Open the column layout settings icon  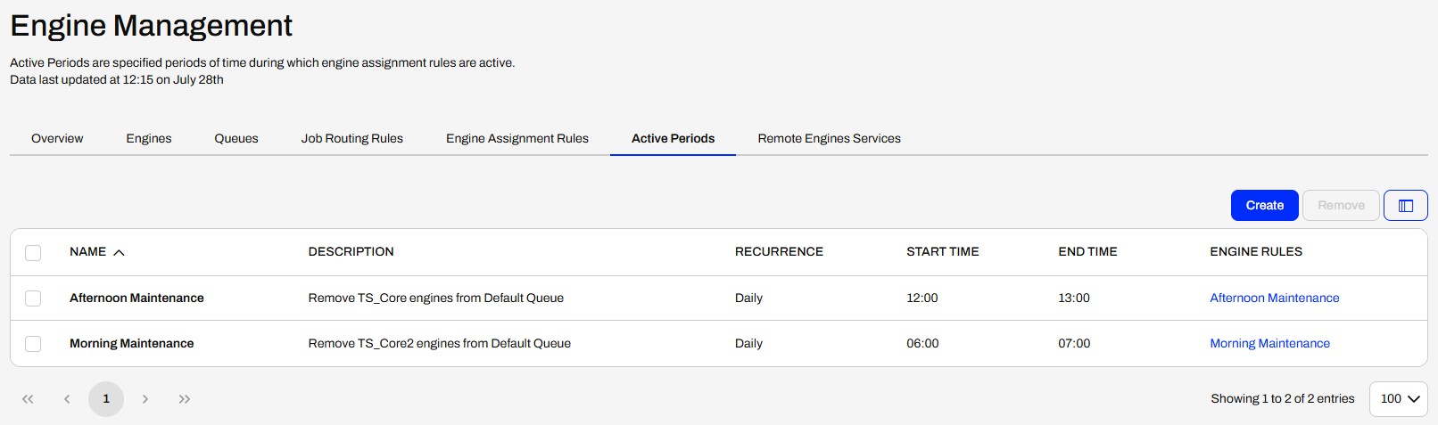tap(1405, 205)
